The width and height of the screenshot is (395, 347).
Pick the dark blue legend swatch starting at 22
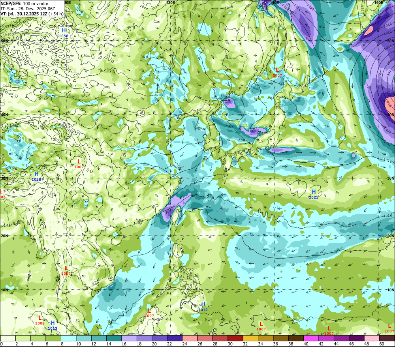click(175, 338)
